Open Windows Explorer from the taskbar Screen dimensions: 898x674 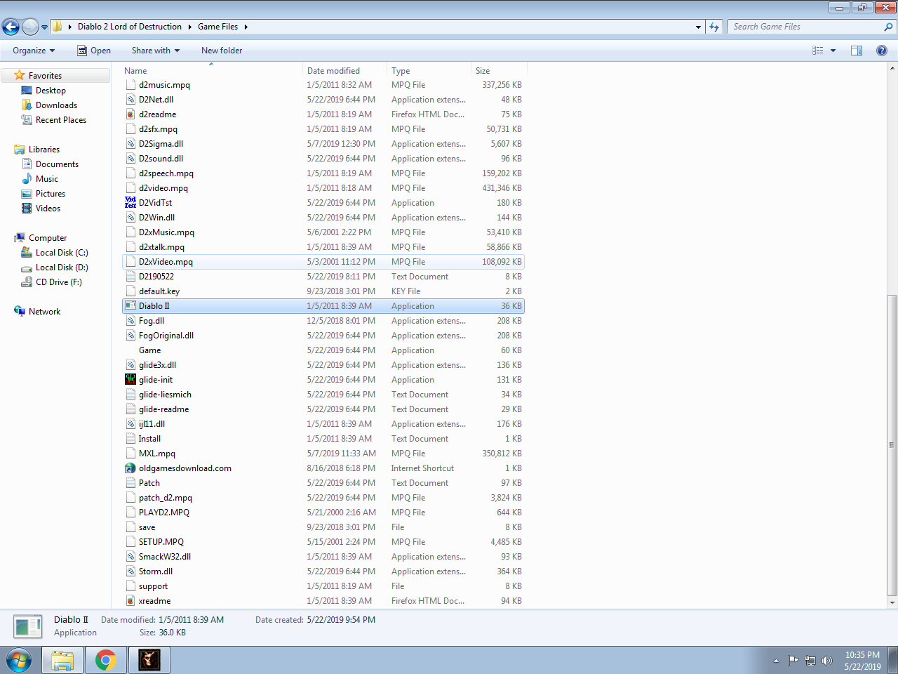click(x=62, y=660)
